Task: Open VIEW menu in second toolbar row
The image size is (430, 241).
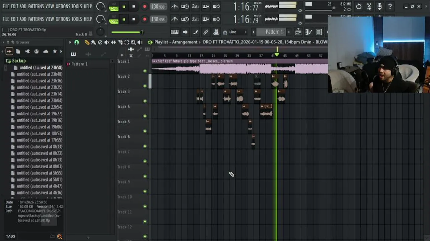Action: [50, 19]
